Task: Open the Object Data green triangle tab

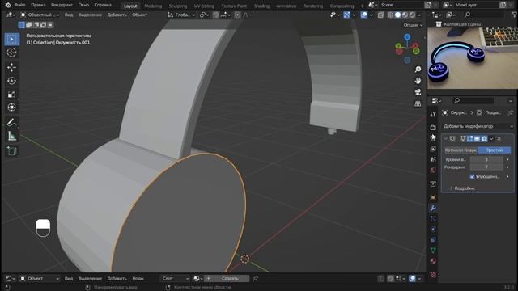Action: (433, 251)
